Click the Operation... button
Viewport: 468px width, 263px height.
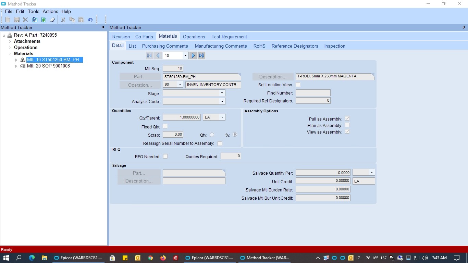pos(140,85)
